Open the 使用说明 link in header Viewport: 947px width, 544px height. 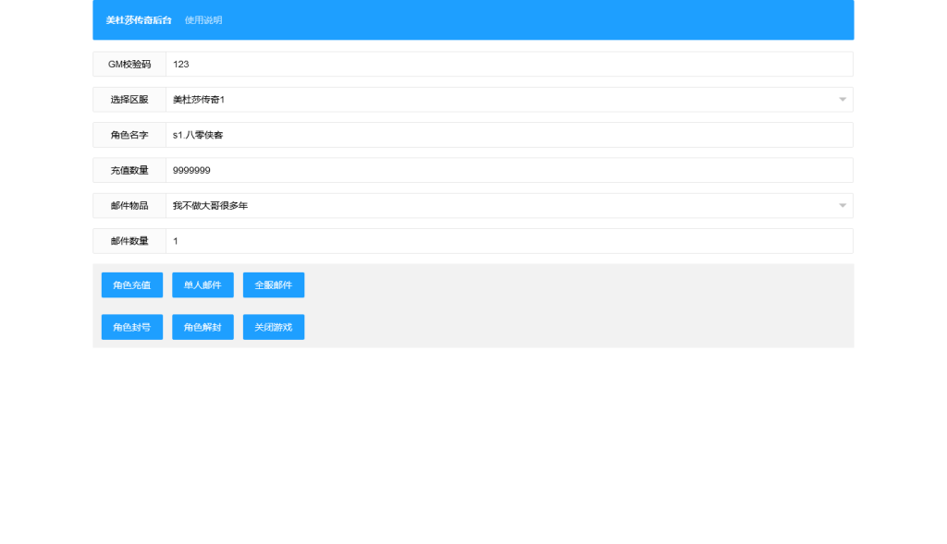(x=203, y=20)
